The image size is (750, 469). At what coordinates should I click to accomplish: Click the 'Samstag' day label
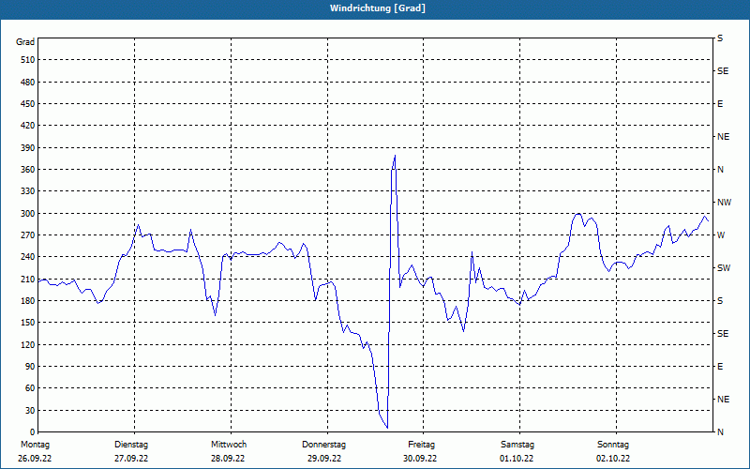(517, 445)
